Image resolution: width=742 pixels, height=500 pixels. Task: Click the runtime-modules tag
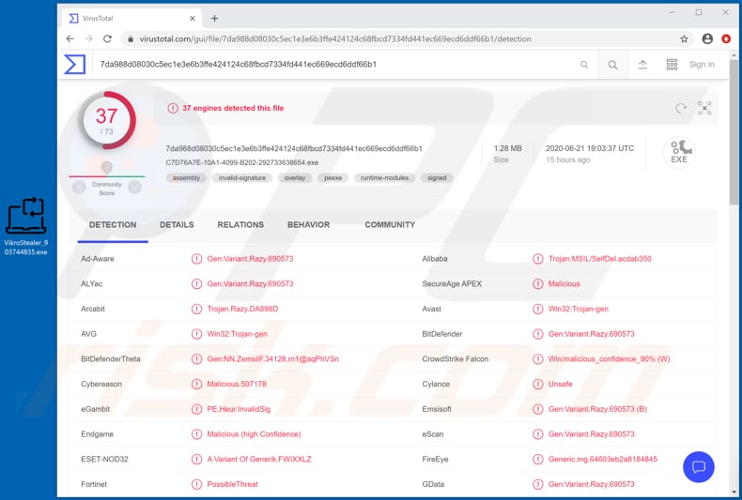click(x=385, y=178)
